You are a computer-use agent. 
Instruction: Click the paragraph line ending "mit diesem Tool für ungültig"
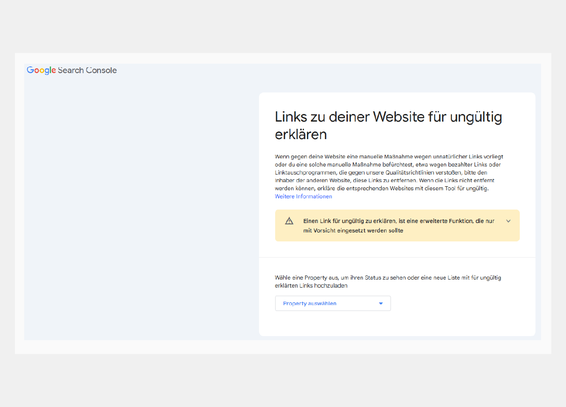(382, 188)
